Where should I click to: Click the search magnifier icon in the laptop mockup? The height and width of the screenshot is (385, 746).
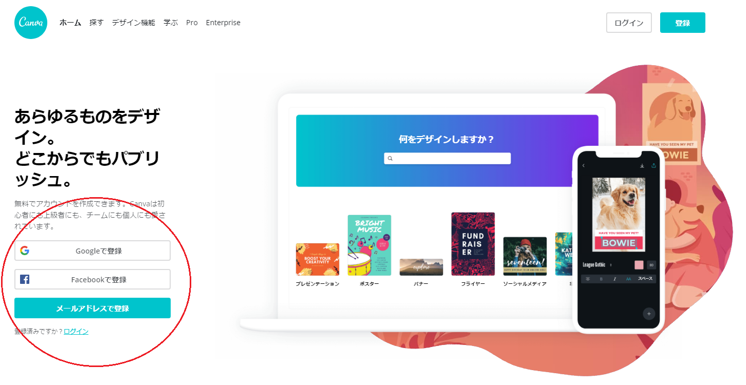click(x=390, y=159)
